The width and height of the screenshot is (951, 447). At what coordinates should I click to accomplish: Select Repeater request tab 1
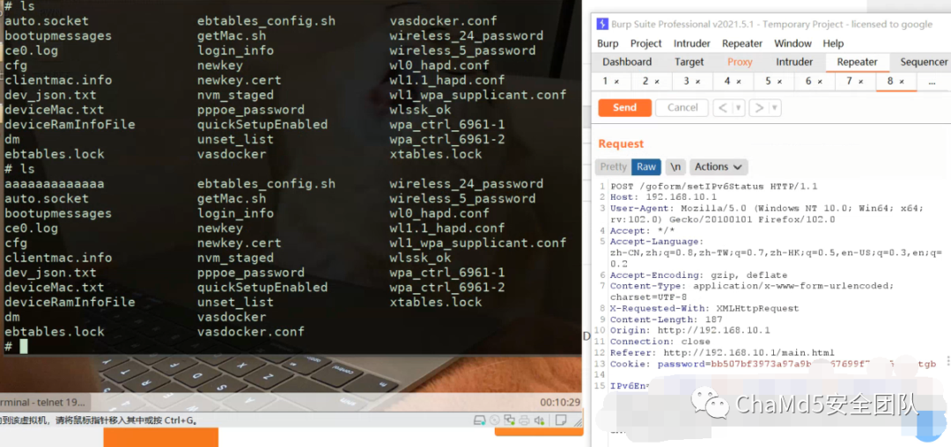tap(611, 81)
